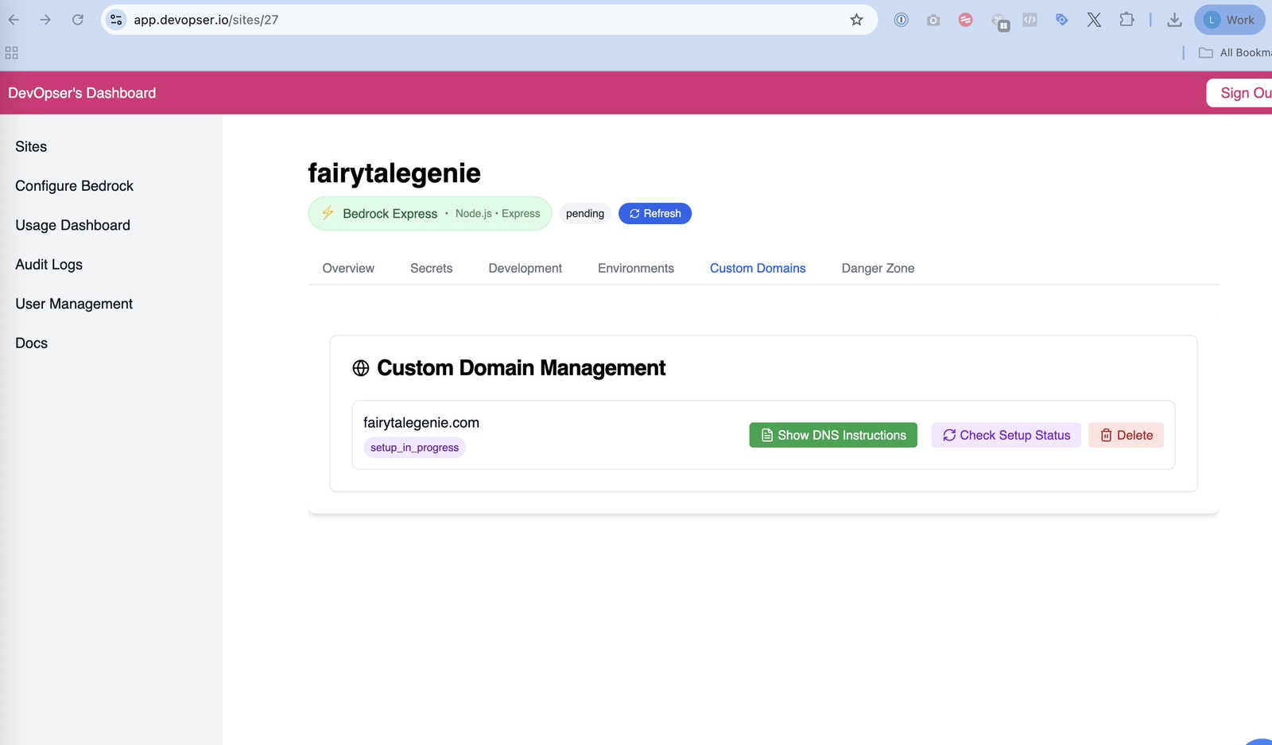
Task: Click the X extension icon
Action: 1094,20
